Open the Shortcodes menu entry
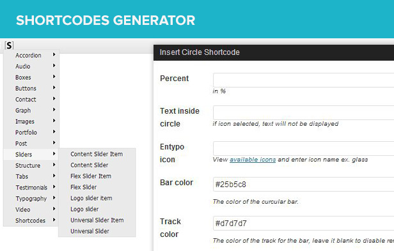The image size is (394, 251). (31, 220)
